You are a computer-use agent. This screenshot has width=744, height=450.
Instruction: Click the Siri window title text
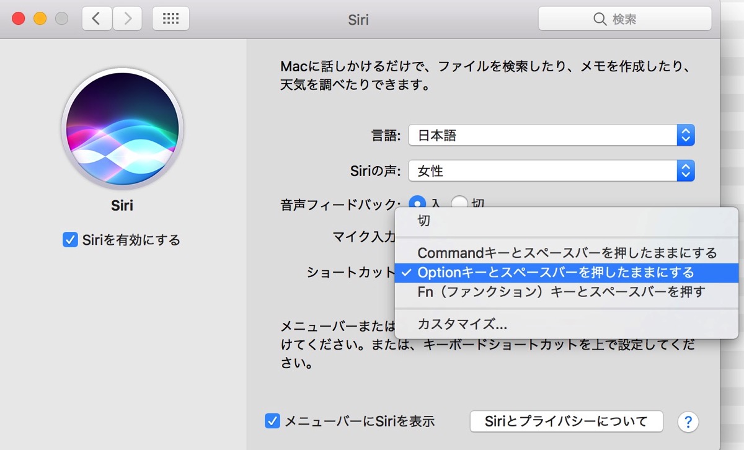tap(358, 19)
